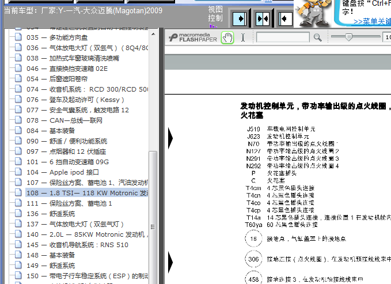The height and width of the screenshot is (284, 391).
Task: Open 136 — 舒适系统
Action: pos(51,214)
